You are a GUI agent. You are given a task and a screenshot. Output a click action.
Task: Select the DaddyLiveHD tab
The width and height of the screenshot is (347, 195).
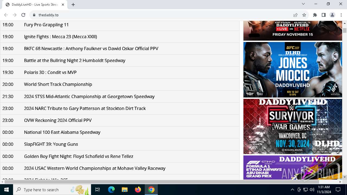pyautogui.click(x=35, y=5)
